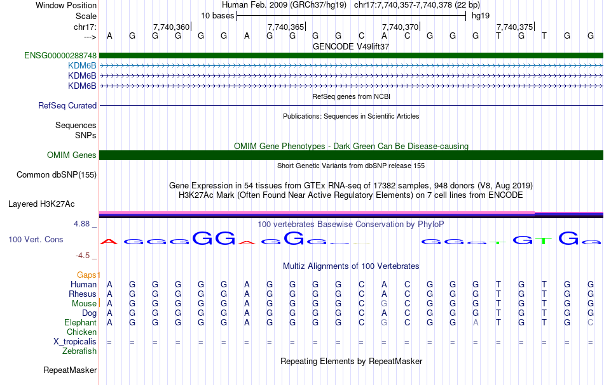Viewport: 604px width, 385px height.
Task: Click the 7,740,375 position marker
Action: [x=514, y=27]
